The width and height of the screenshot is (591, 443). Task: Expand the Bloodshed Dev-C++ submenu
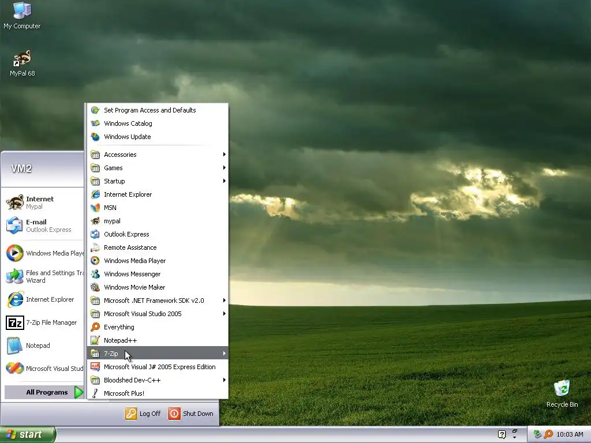coord(158,380)
